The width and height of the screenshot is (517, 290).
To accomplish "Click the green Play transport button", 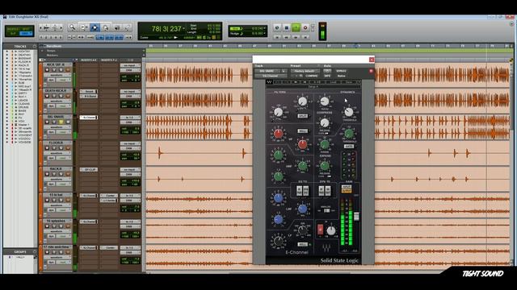I will 296,27.
